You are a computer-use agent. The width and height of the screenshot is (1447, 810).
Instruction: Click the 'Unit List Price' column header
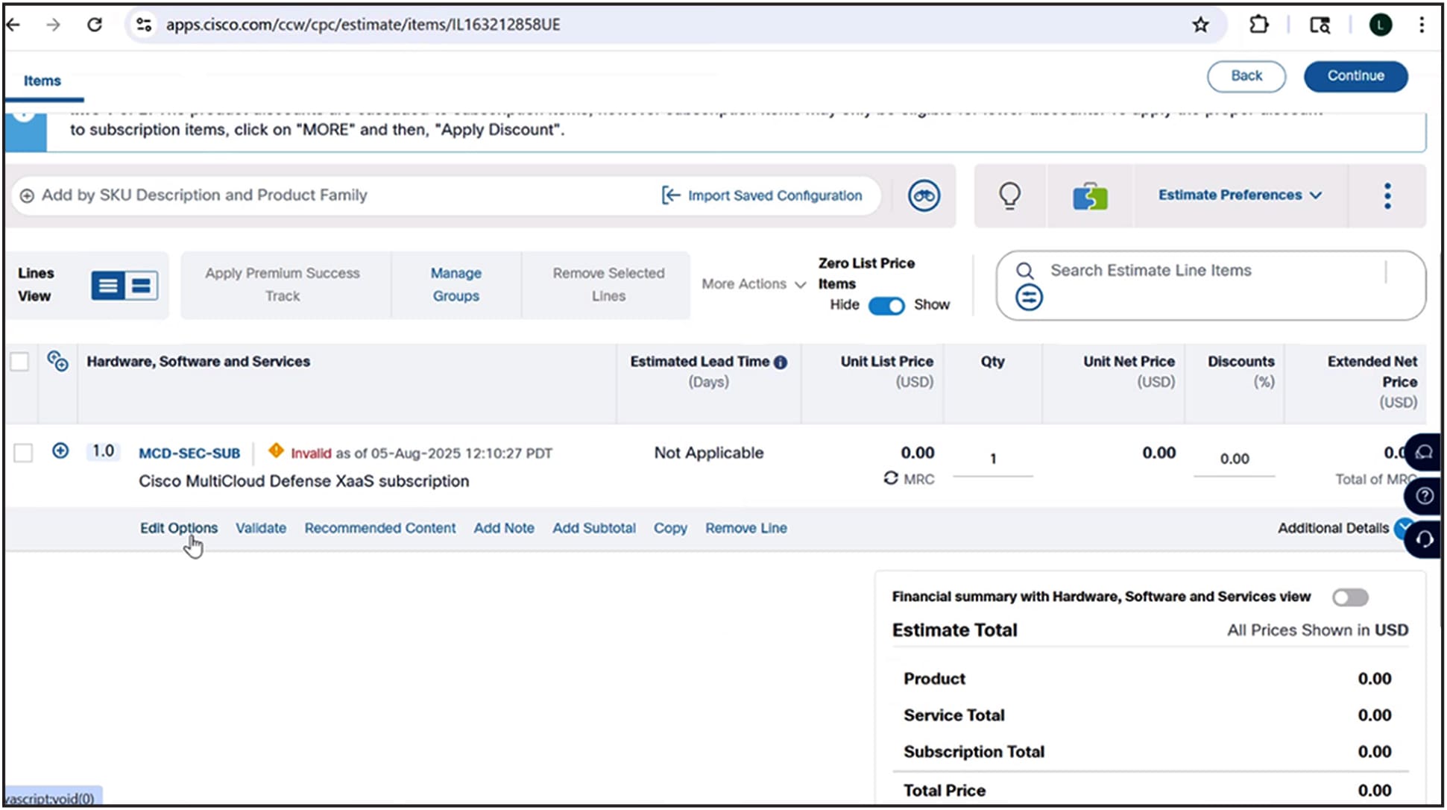tap(886, 371)
